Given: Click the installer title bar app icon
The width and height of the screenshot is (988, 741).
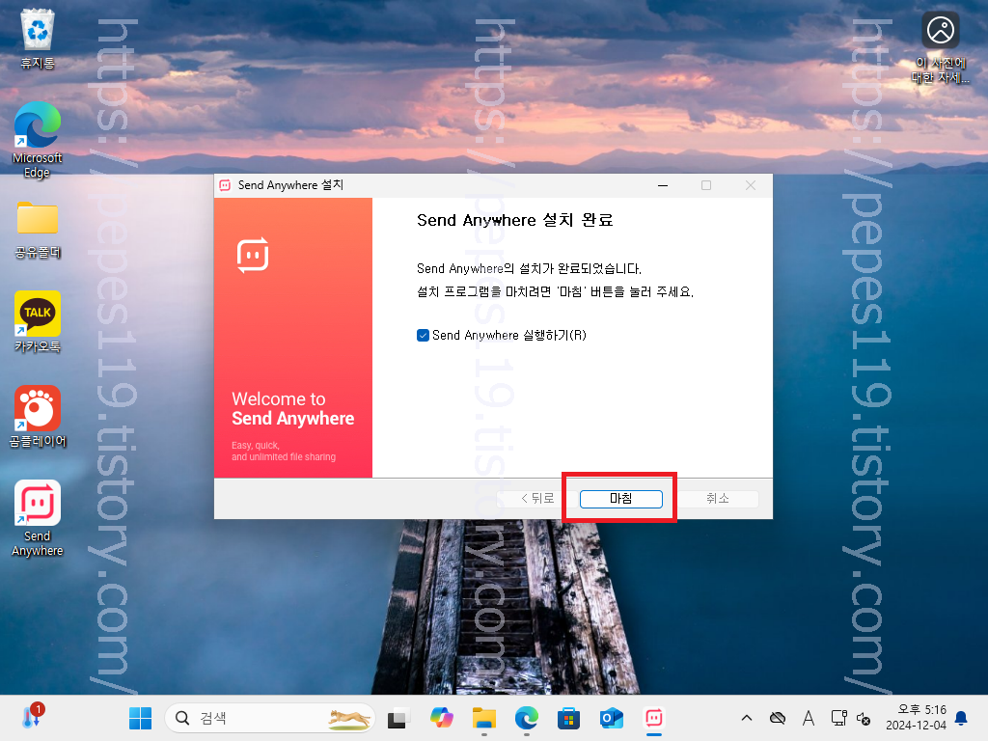Looking at the screenshot, I should 225,185.
